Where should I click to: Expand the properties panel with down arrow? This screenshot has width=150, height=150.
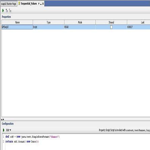pyautogui.click(x=3, y=119)
